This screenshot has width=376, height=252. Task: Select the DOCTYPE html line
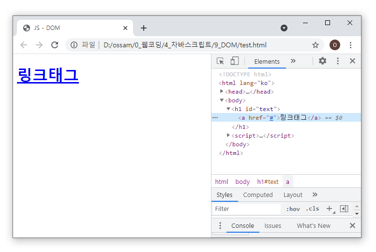click(245, 74)
